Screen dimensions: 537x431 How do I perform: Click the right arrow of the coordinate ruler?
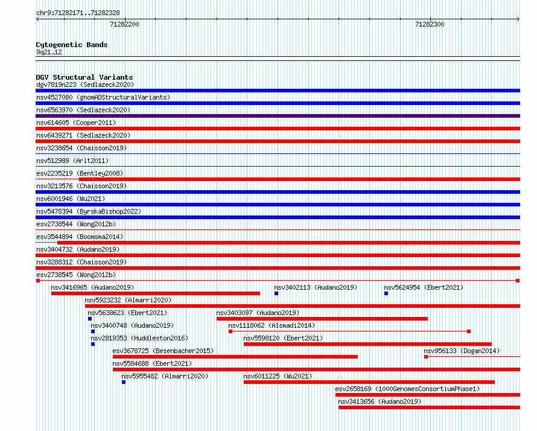[518, 19]
